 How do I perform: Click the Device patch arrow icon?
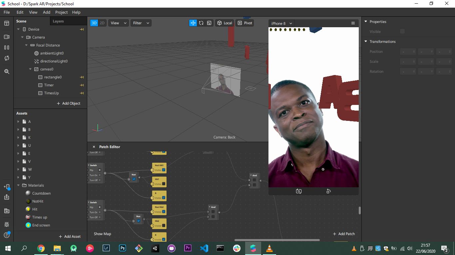(x=82, y=29)
